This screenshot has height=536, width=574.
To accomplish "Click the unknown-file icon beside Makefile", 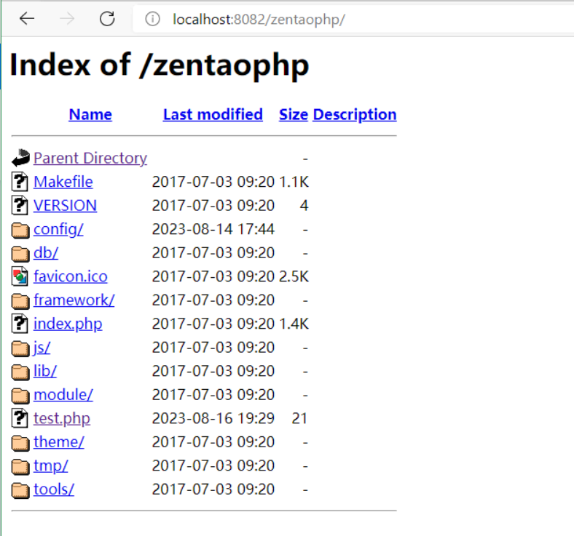I will (x=20, y=182).
